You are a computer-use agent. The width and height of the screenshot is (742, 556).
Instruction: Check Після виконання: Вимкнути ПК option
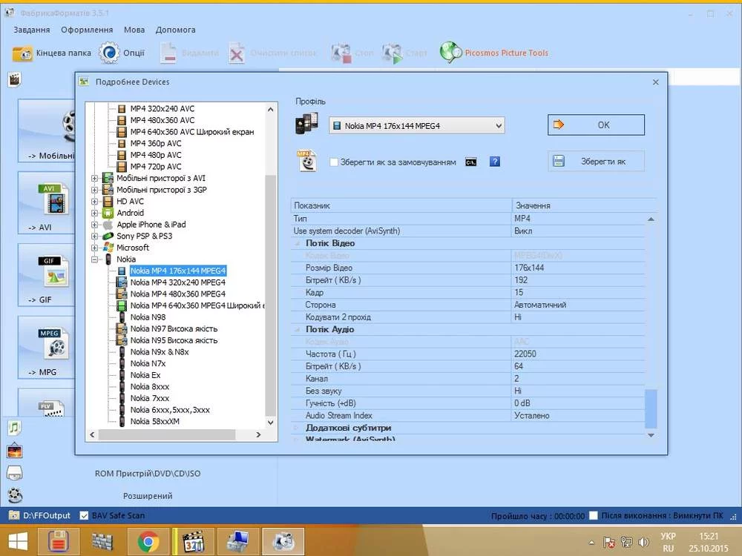pyautogui.click(x=595, y=515)
